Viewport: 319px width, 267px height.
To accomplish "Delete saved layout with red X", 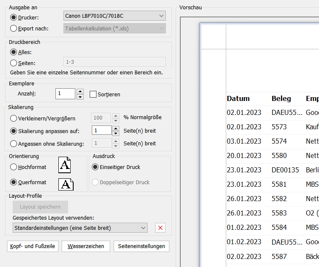I will [x=160, y=228].
